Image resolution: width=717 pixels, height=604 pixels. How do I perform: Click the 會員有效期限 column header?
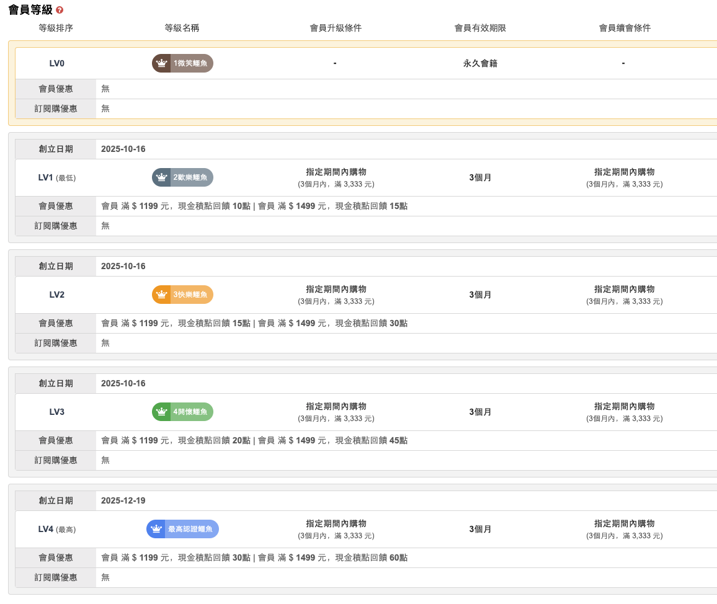480,28
